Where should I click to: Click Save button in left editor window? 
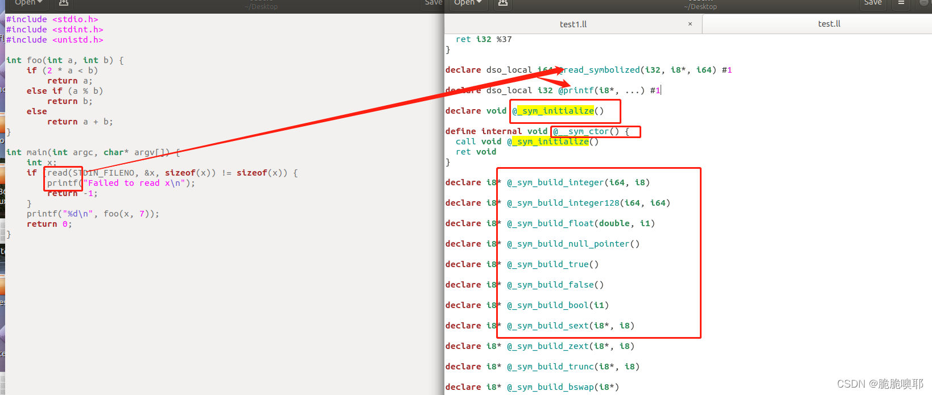434,3
